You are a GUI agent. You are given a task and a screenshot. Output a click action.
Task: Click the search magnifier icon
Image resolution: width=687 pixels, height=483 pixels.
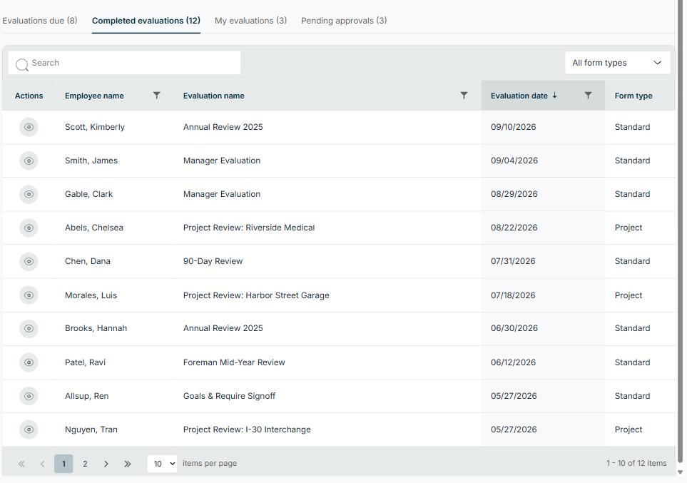(x=22, y=65)
